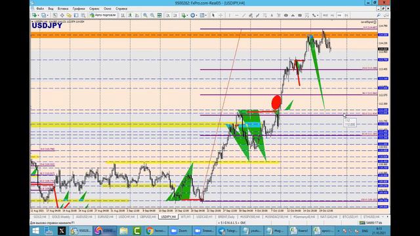
Task: Switch to the USDCAD,H1 chart tab
Action: (x=204, y=217)
